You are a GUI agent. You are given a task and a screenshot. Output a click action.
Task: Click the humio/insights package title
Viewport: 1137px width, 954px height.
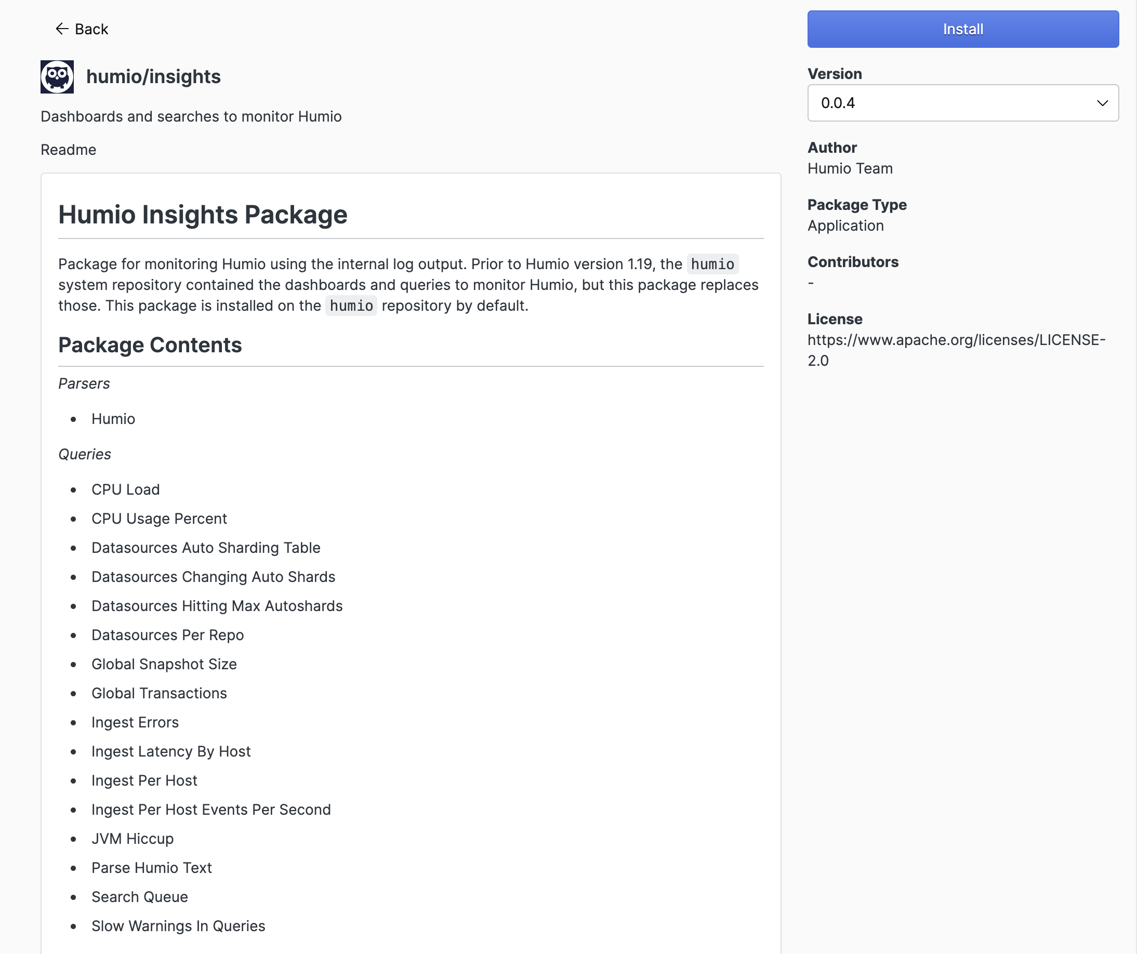tap(153, 77)
